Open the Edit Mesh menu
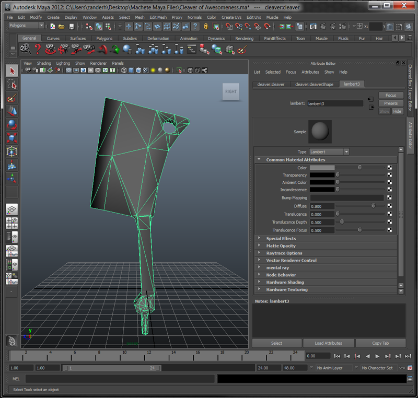418x398 pixels. 157,17
